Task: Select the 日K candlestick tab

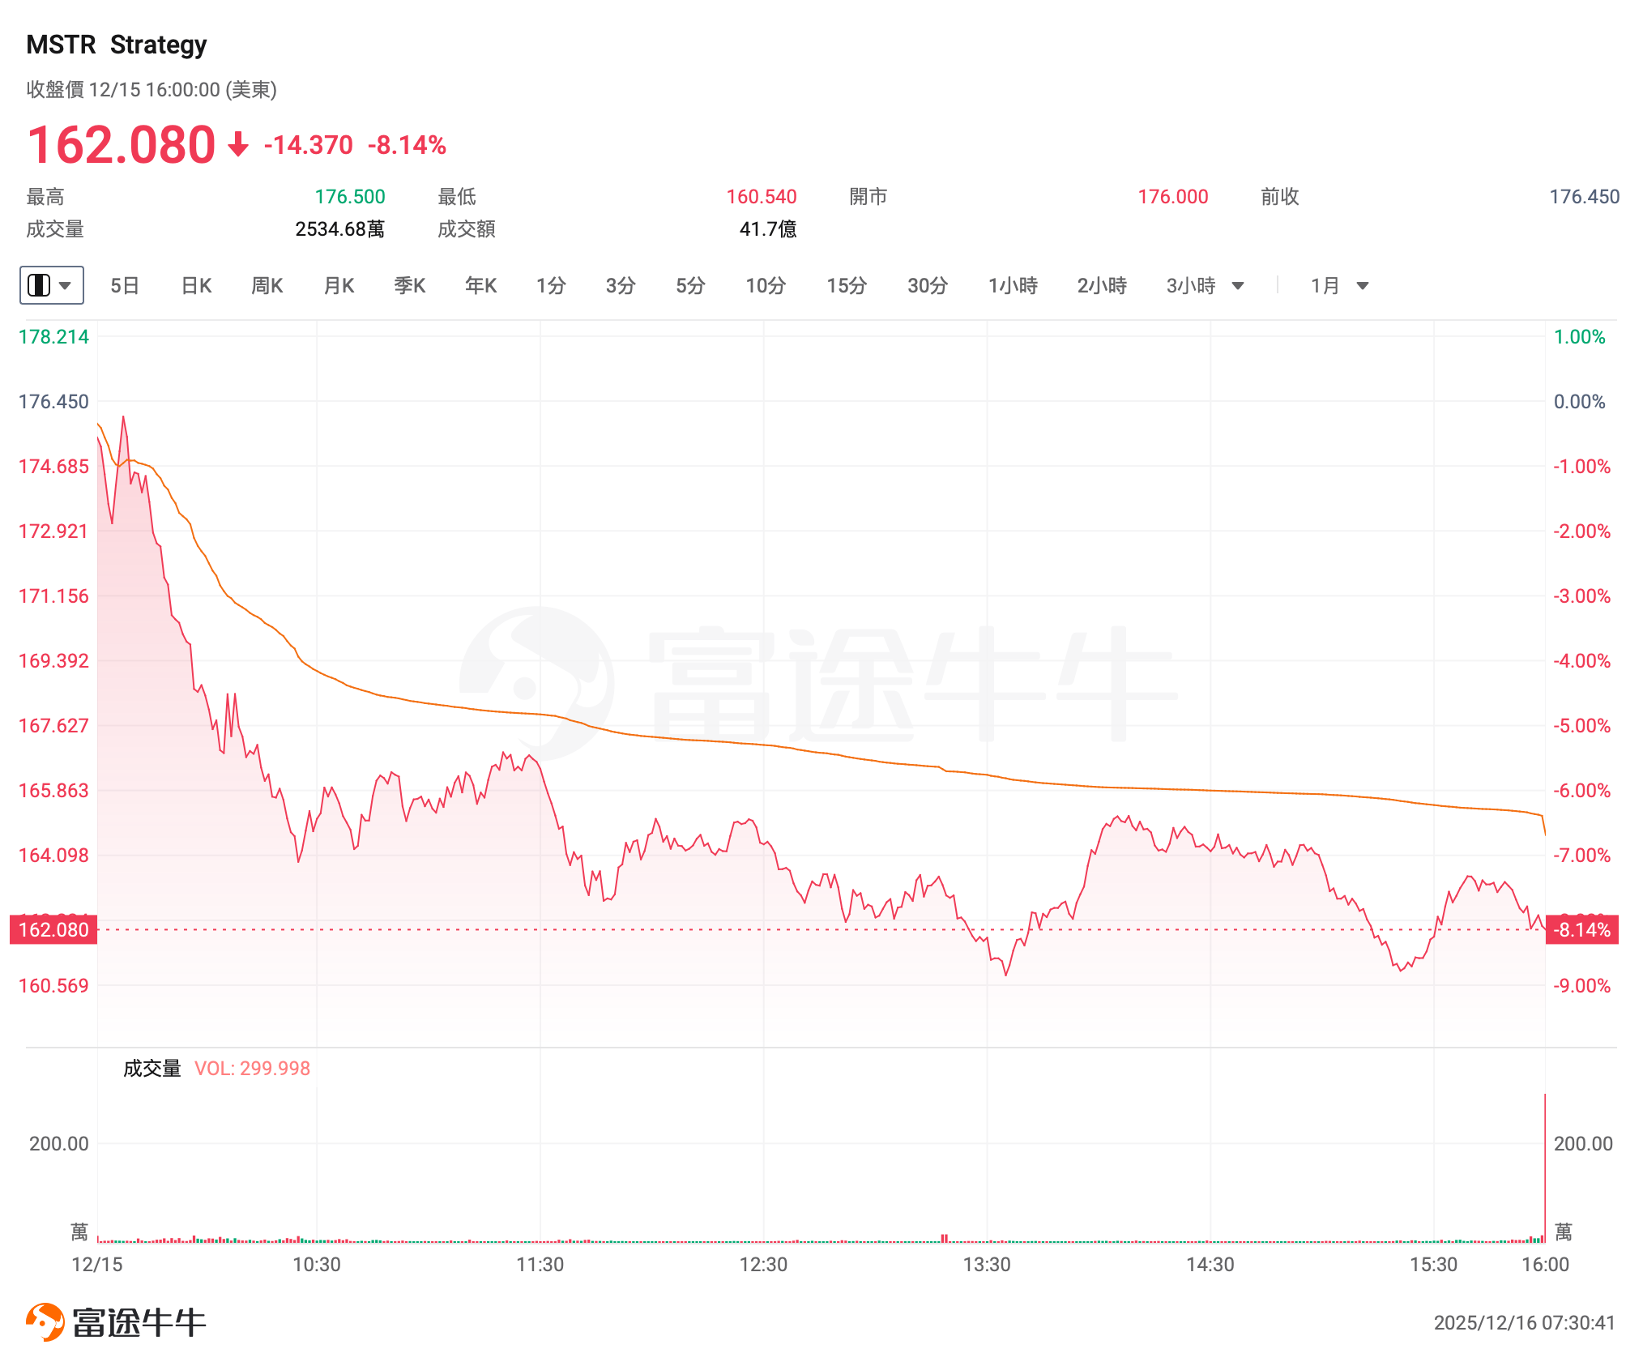Action: (x=196, y=286)
